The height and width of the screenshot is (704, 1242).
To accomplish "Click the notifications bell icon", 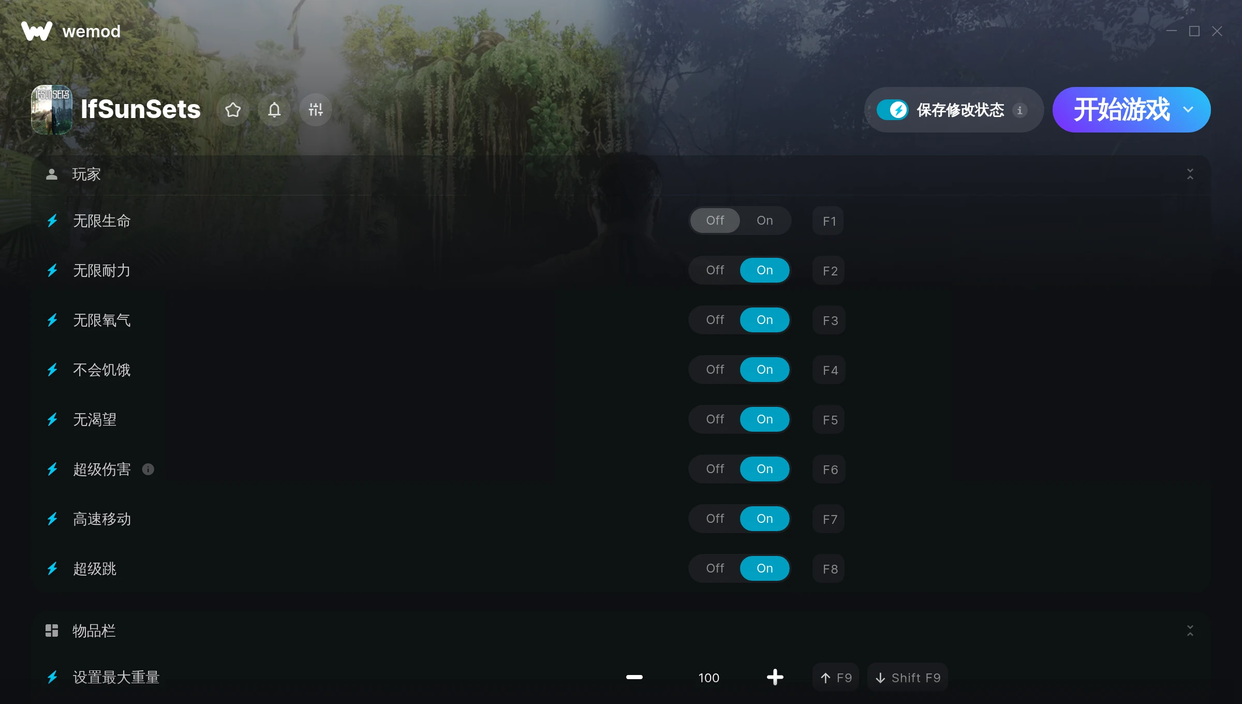I will pos(275,109).
